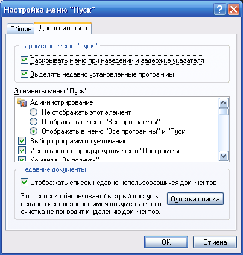
Task: Select 'Не отображать этот элемент' radio button
Action: (x=33, y=112)
